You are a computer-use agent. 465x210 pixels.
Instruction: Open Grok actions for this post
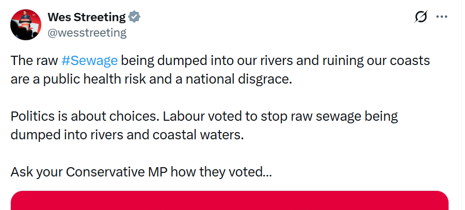[x=421, y=17]
